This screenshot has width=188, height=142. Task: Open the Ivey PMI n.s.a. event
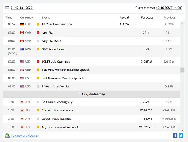(52, 41)
